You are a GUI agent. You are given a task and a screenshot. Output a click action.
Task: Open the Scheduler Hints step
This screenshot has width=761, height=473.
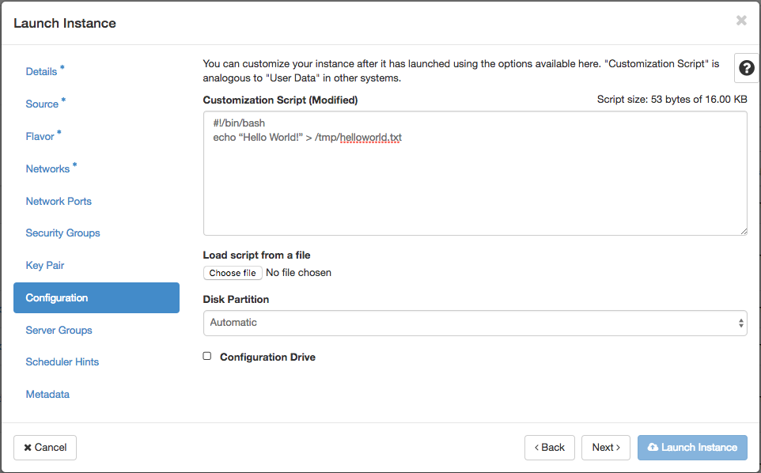point(62,361)
